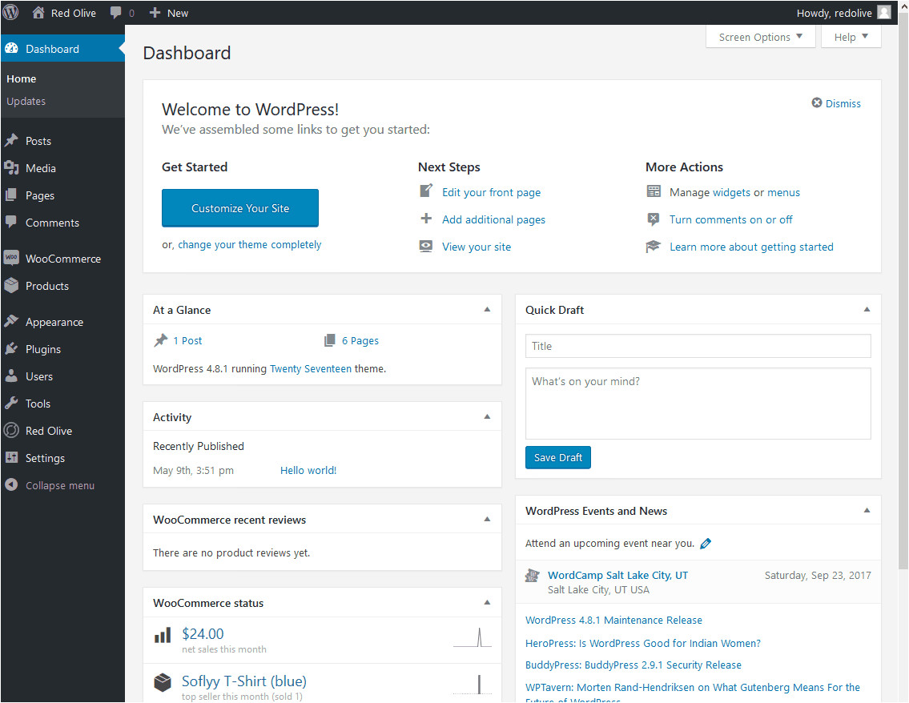Collapse the WordPress Events and News widget

pyautogui.click(x=867, y=511)
